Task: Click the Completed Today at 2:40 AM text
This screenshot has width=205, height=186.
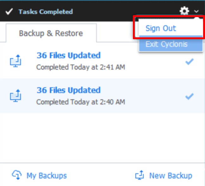Action: tap(81, 102)
